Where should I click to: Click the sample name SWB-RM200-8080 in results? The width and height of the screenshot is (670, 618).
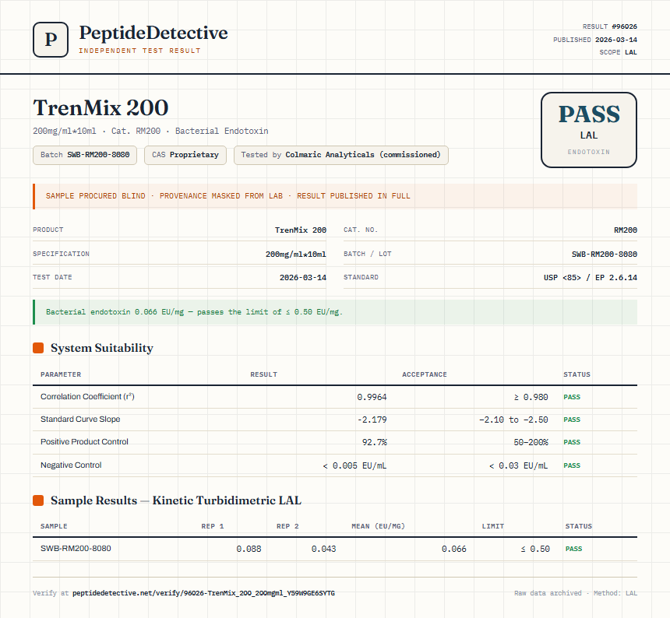(x=76, y=549)
